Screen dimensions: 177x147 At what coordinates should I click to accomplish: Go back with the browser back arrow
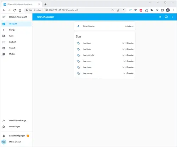pos(4,10)
